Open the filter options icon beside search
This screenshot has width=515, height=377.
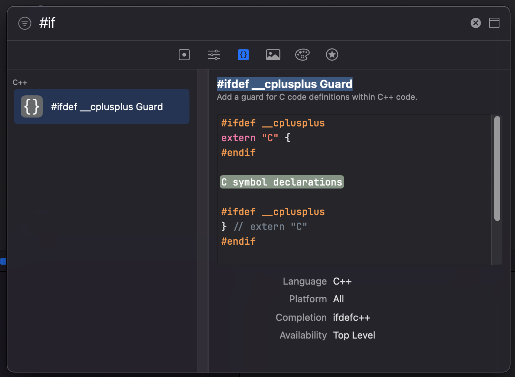click(25, 23)
